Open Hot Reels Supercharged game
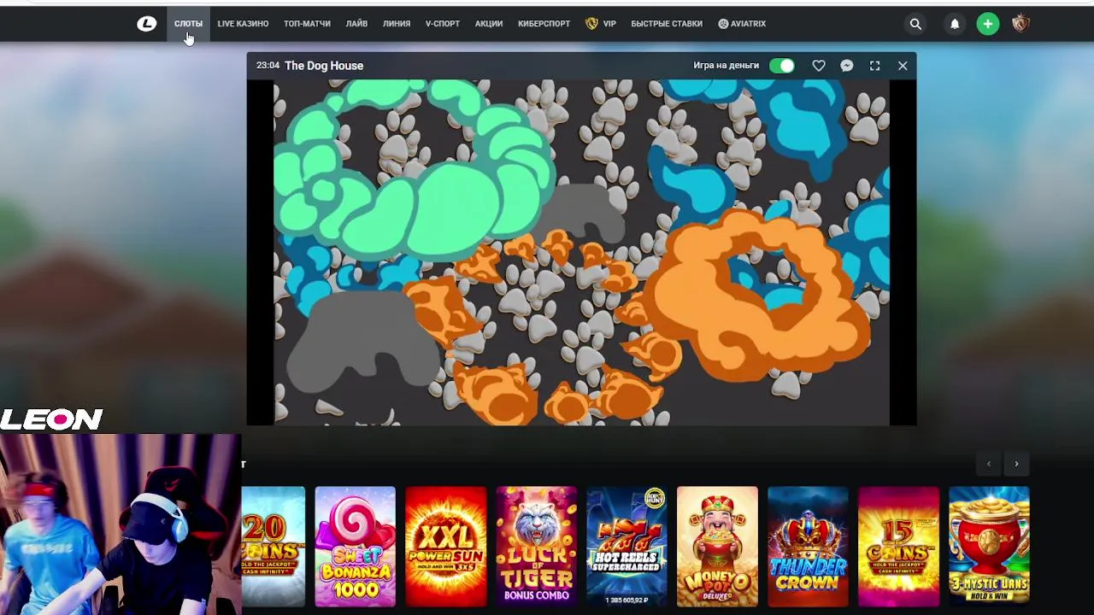The height and width of the screenshot is (615, 1094). pyautogui.click(x=626, y=547)
